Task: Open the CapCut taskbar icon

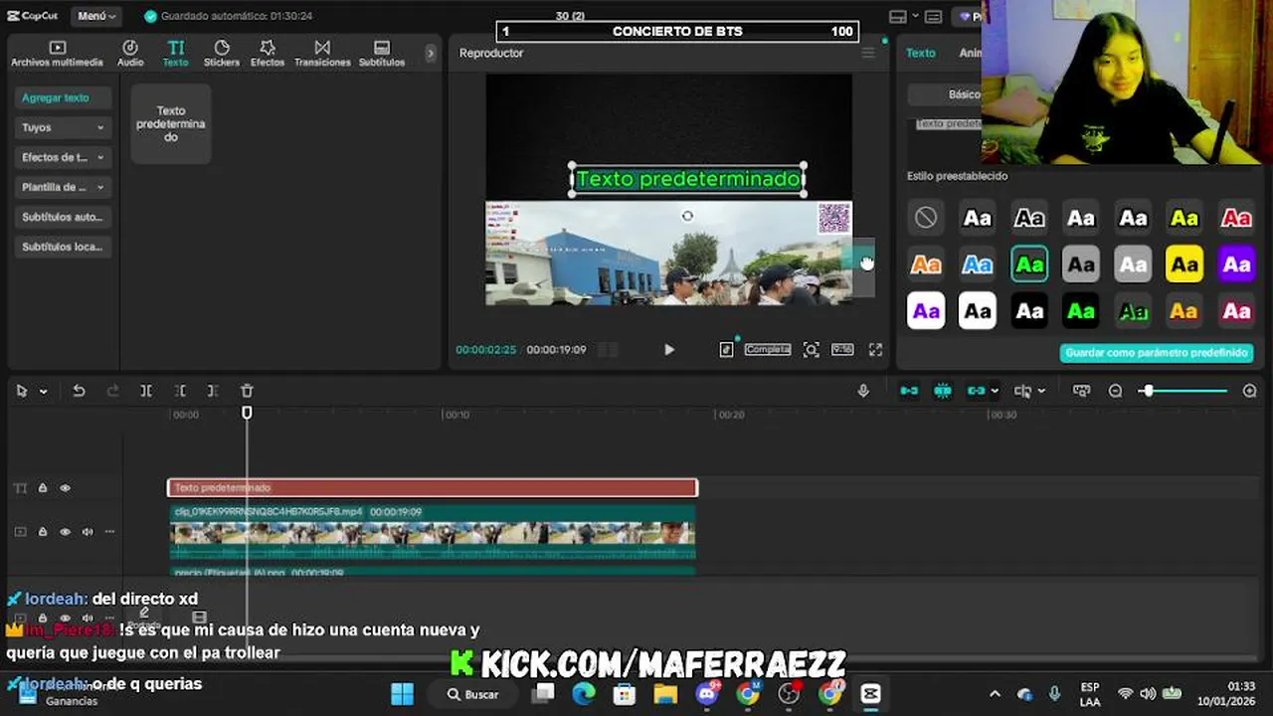Action: pos(870,694)
